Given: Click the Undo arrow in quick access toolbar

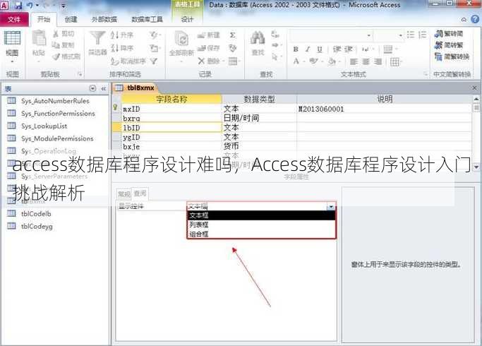Looking at the screenshot, I should point(30,5).
